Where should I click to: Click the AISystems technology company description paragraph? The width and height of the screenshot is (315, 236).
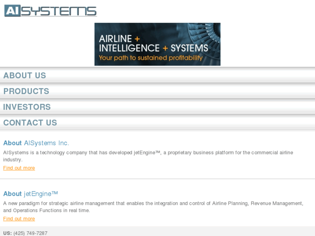[x=148, y=156]
